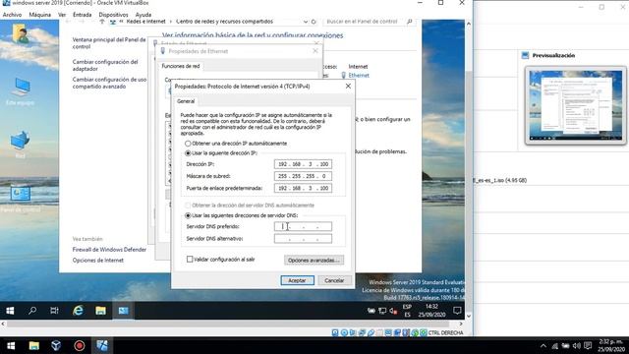629x354 pixels.
Task: Select General tab in IPv4 properties
Action: (186, 101)
